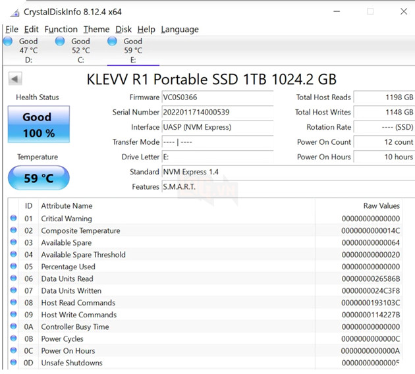Click status dot of Power Cycles row
Image resolution: width=415 pixels, height=374 pixels.
pos(13,338)
